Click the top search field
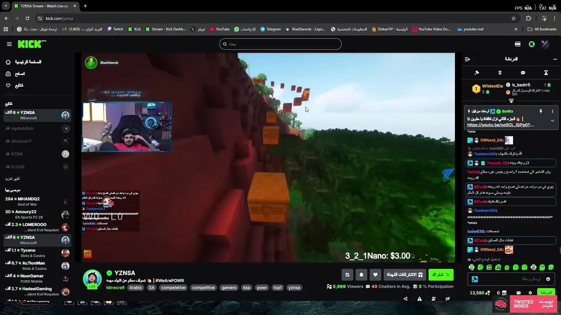 coord(280,44)
